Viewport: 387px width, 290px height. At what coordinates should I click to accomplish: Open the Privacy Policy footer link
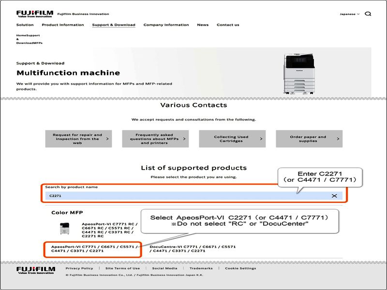[x=79, y=268]
